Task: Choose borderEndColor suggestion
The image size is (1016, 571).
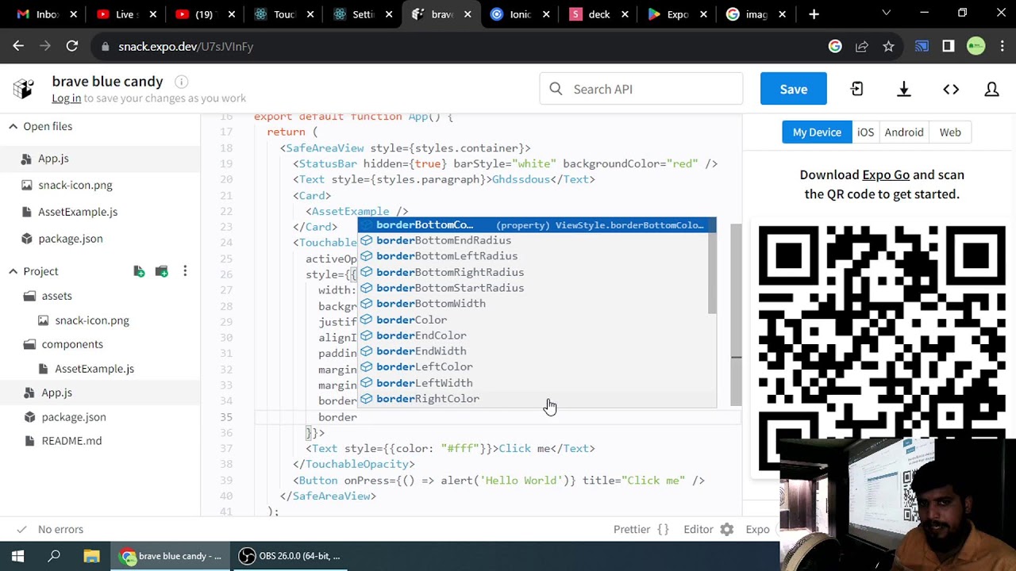Action: (537, 335)
